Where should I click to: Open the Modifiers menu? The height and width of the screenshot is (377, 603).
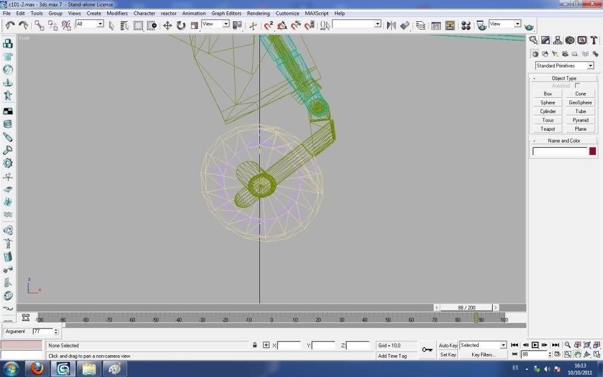[x=117, y=13]
